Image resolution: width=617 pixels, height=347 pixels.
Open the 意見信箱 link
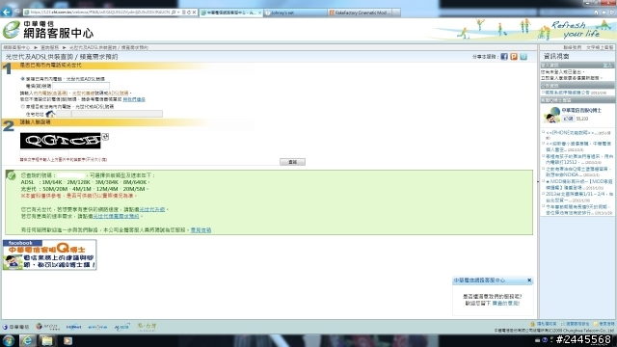coord(201,230)
